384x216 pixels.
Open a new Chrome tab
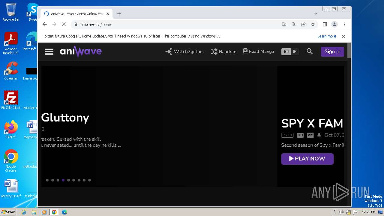click(x=119, y=14)
